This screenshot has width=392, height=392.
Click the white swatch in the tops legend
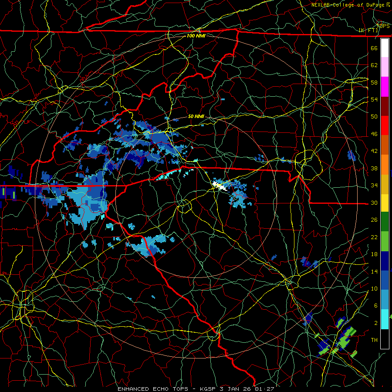point(385,48)
